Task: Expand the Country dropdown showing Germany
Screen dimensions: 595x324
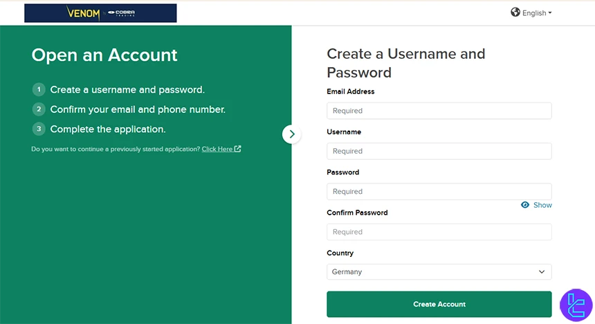Action: tap(439, 272)
